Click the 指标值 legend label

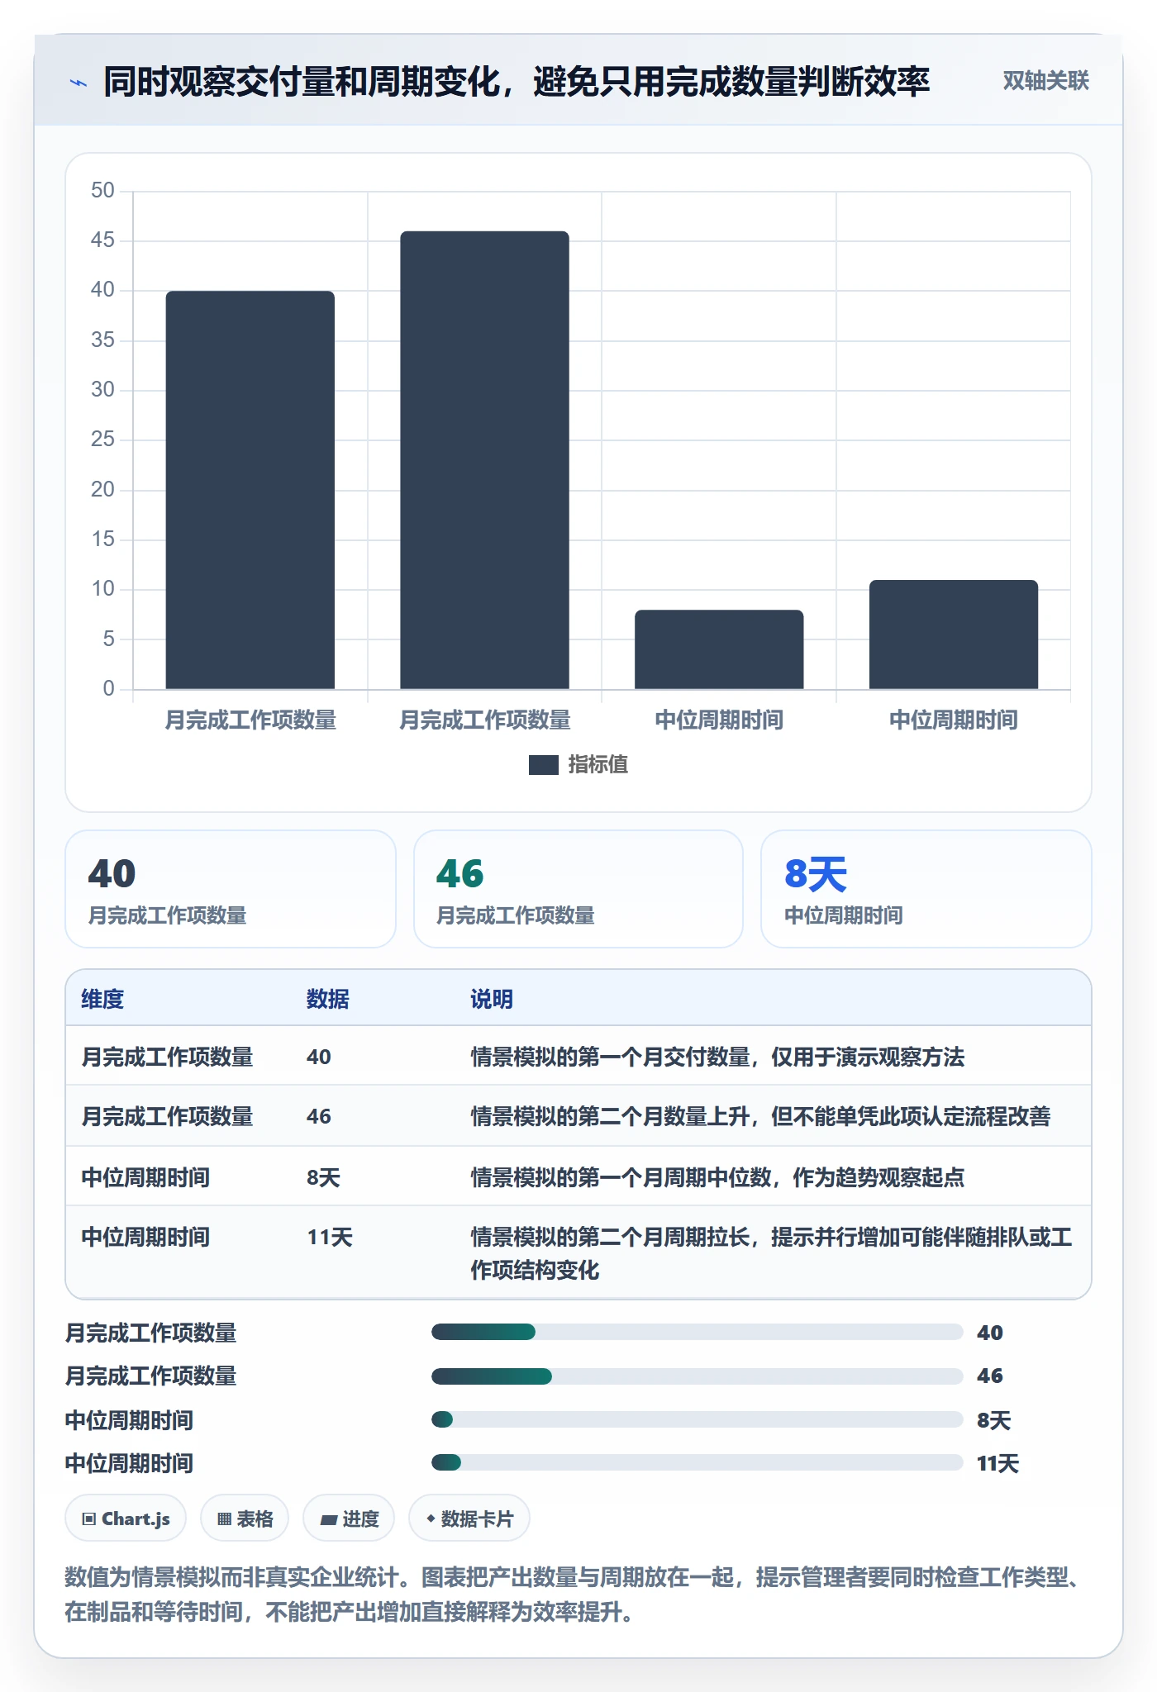(598, 765)
